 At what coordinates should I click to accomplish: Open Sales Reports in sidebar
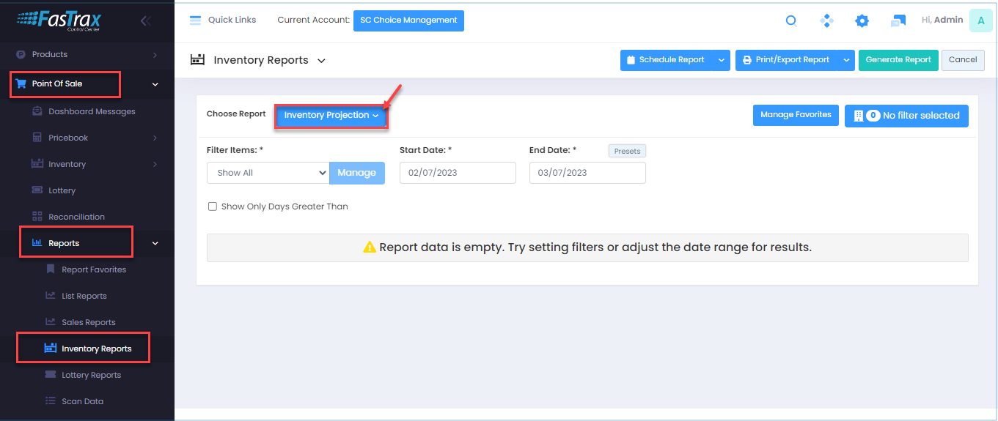click(89, 322)
